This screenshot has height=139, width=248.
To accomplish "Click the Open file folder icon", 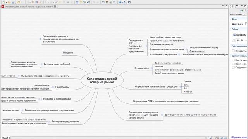I will [x=9, y=2].
